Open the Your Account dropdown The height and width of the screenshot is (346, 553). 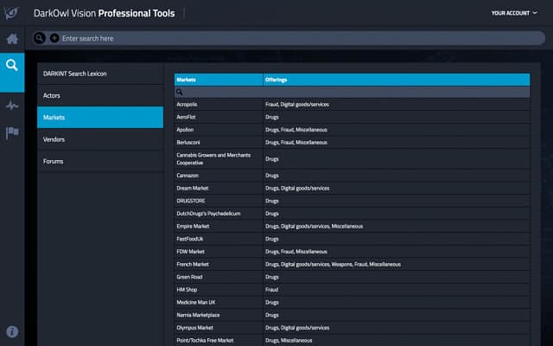point(514,13)
